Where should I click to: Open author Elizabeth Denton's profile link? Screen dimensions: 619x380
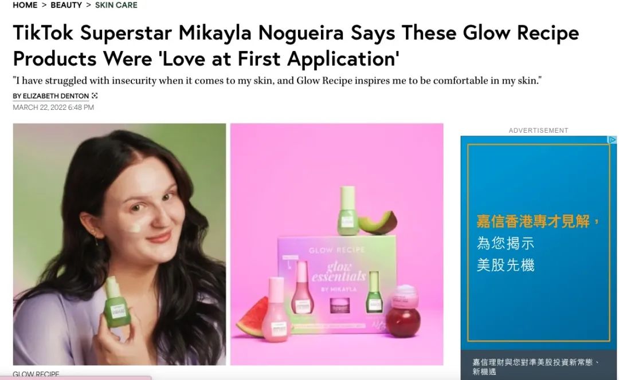click(51, 96)
